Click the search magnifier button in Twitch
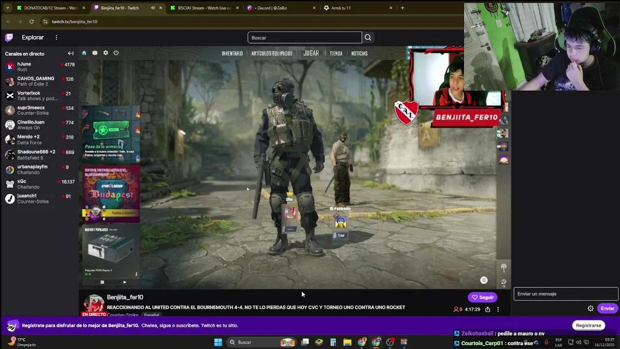 tap(368, 37)
